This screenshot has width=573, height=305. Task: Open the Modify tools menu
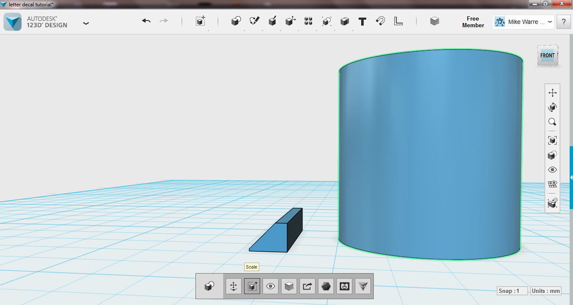(x=290, y=21)
